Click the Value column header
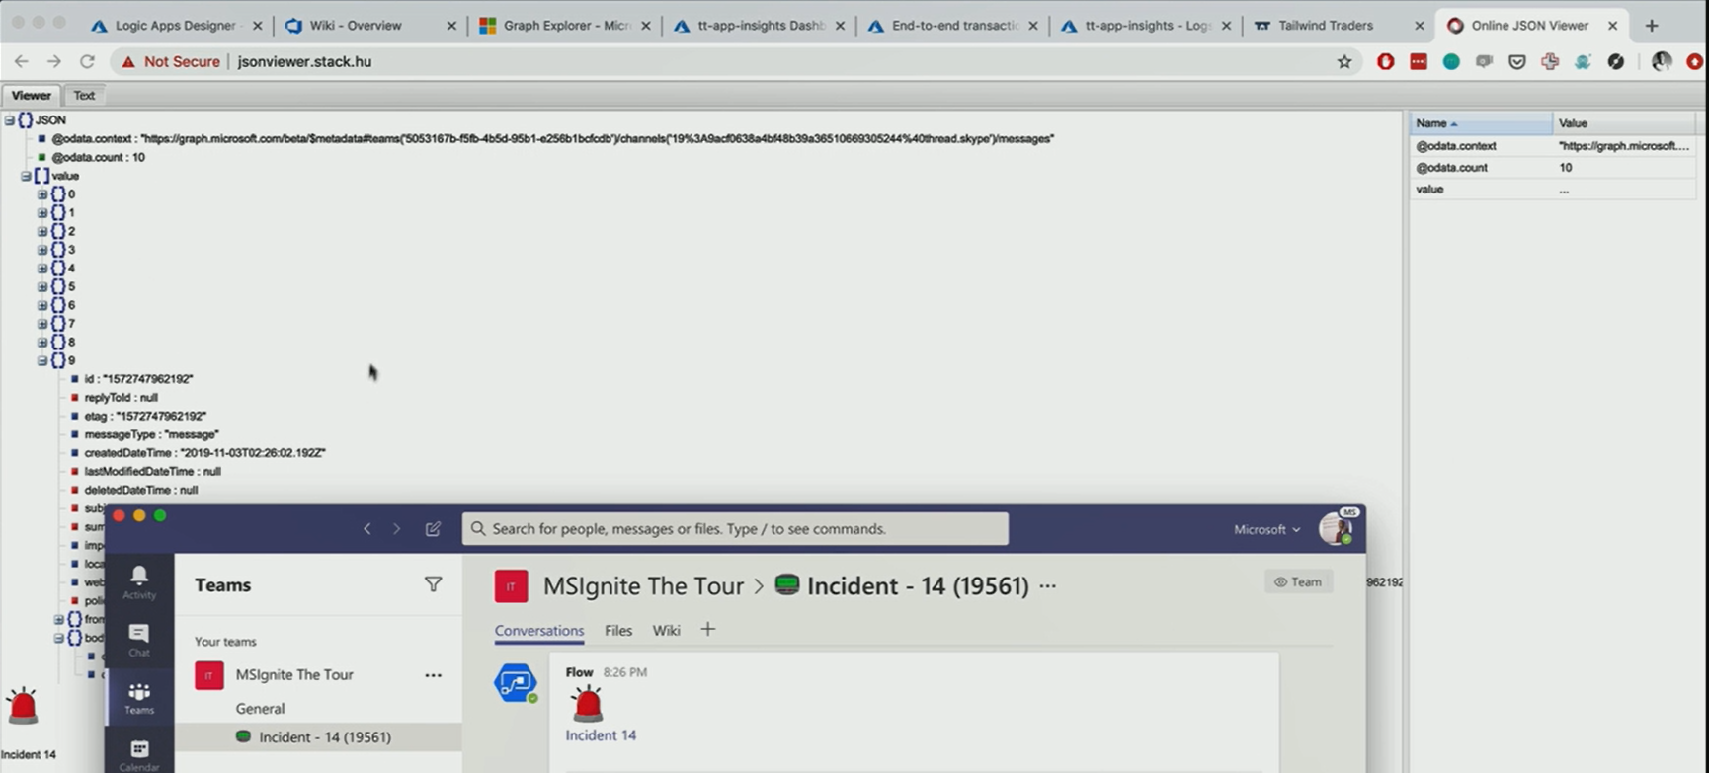 [x=1624, y=123]
